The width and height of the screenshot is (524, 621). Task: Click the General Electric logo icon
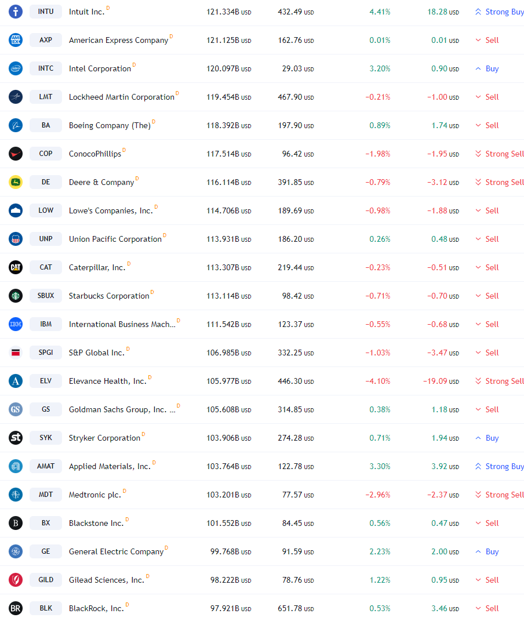(x=16, y=551)
